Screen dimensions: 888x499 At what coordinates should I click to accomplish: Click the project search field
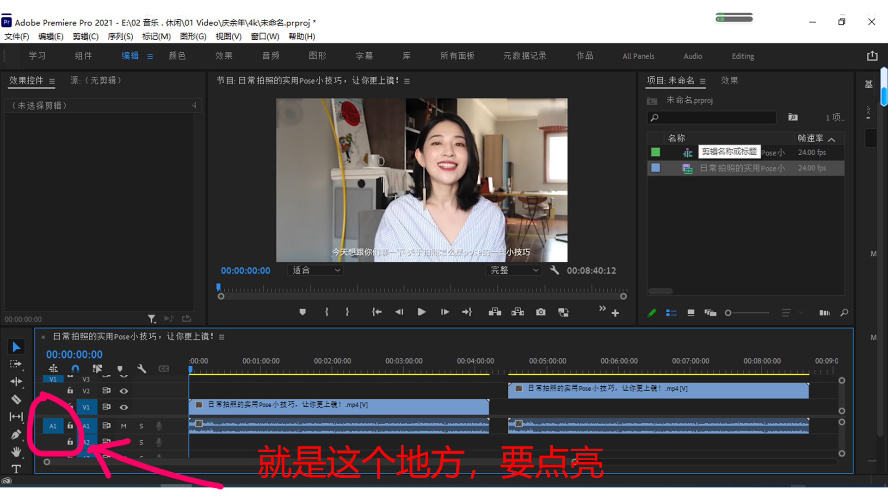712,117
